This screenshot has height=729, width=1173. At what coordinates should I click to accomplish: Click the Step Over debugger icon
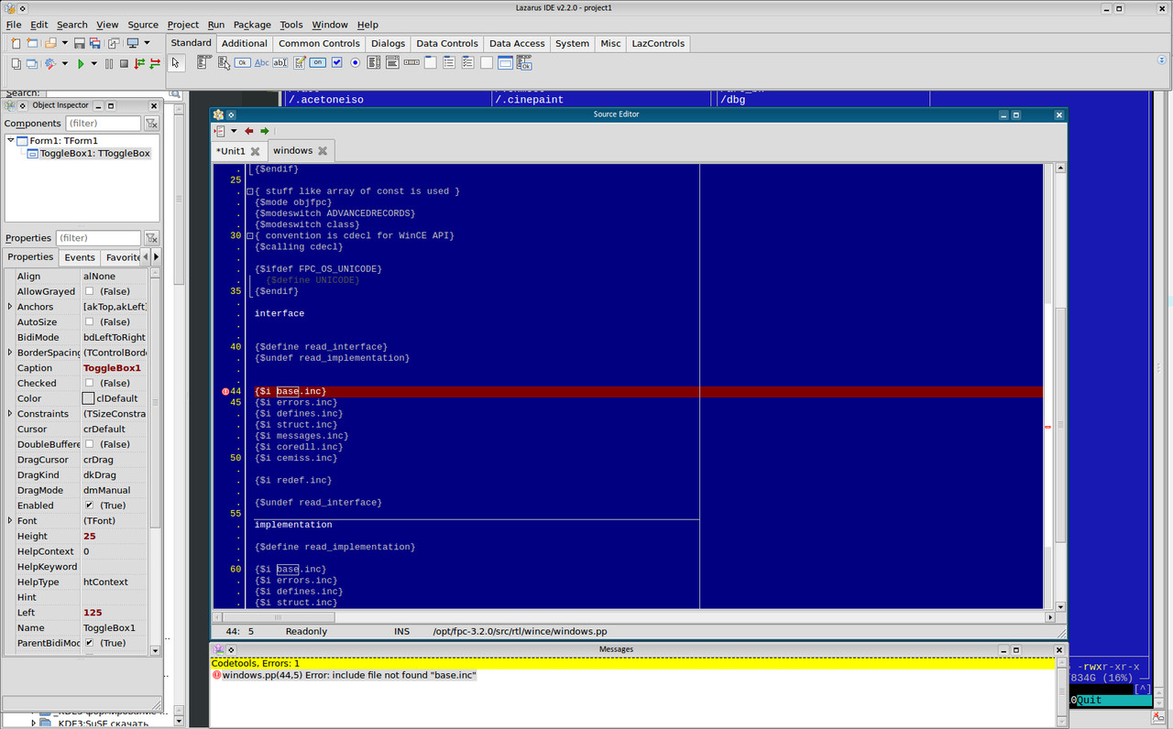pyautogui.click(x=155, y=63)
